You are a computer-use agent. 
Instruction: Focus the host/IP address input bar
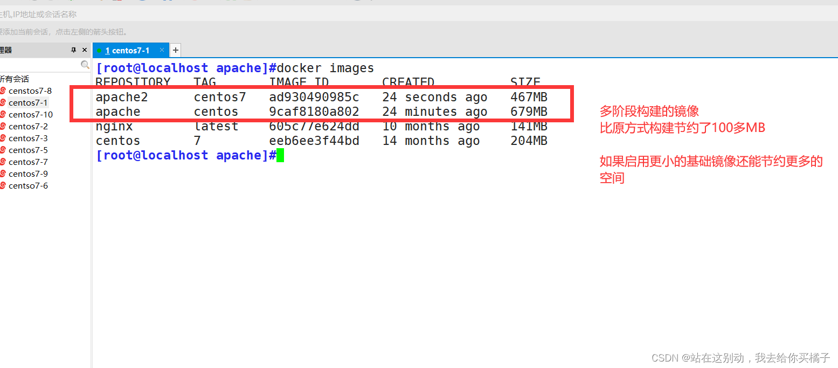coord(419,14)
